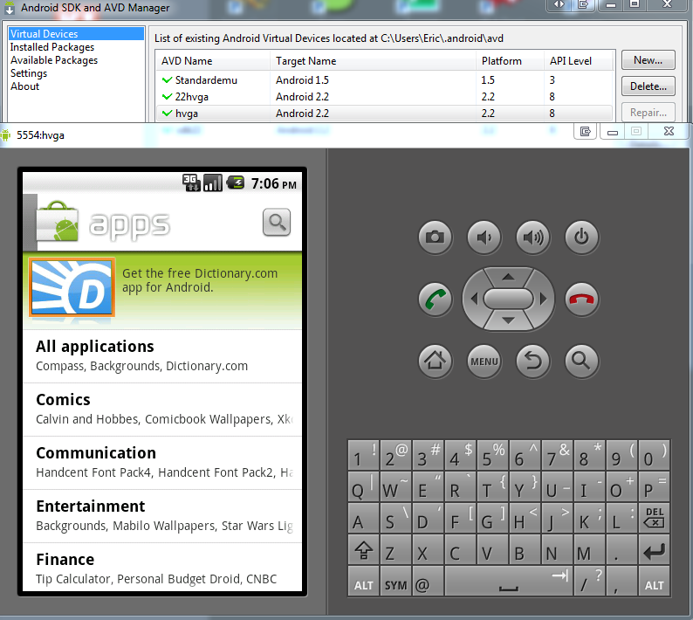Image resolution: width=693 pixels, height=620 pixels.
Task: Click the M key
Action: [589, 549]
